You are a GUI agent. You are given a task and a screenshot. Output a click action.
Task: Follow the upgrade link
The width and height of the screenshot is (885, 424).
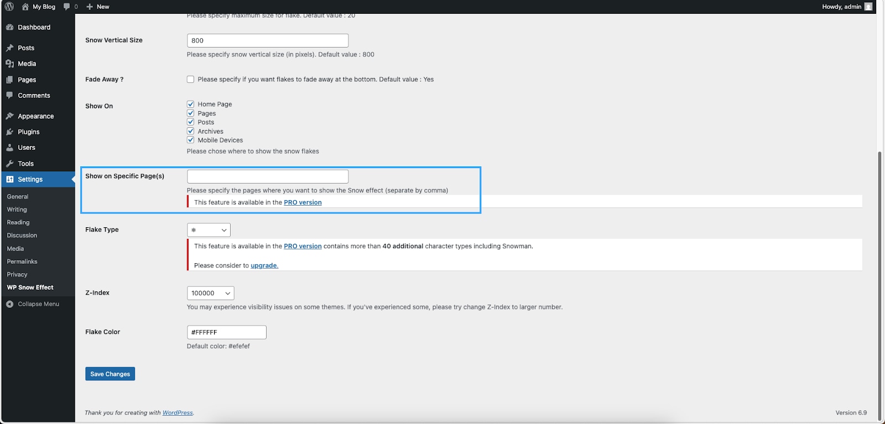(x=264, y=266)
